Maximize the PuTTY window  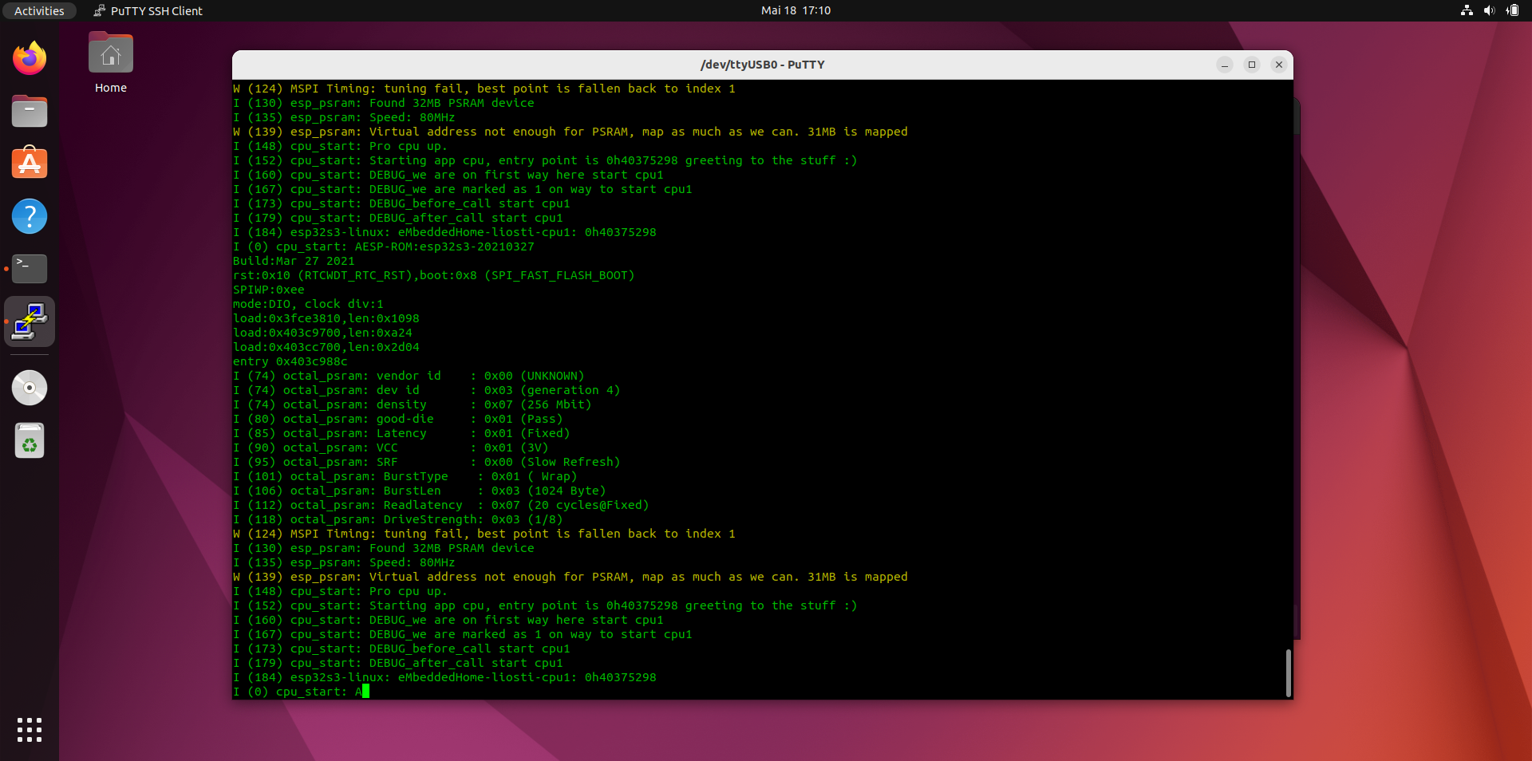point(1252,65)
